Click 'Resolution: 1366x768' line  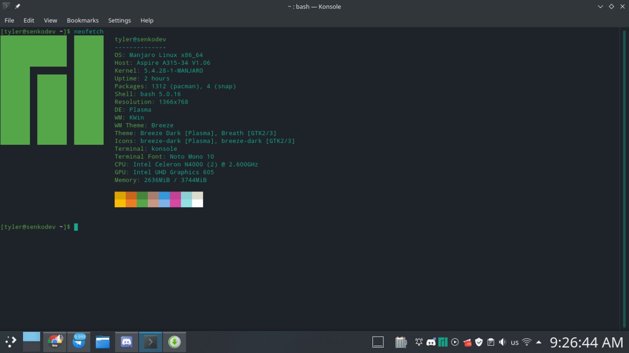pyautogui.click(x=151, y=102)
